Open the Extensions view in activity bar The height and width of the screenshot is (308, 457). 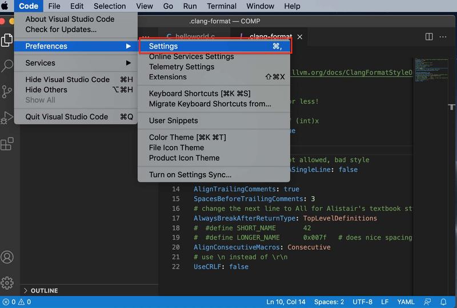[x=7, y=144]
